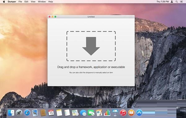Open the user account menu bar icon
The width and height of the screenshot is (186, 118).
pos(172,2)
